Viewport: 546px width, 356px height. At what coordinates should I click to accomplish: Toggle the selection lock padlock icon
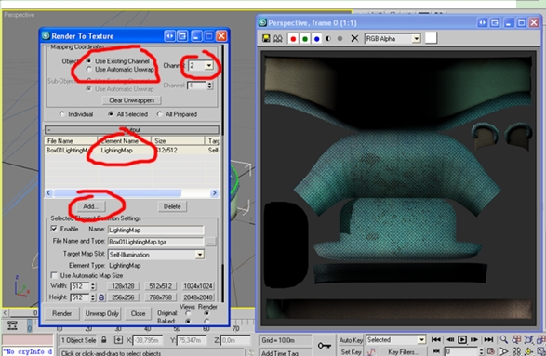[x=104, y=339]
